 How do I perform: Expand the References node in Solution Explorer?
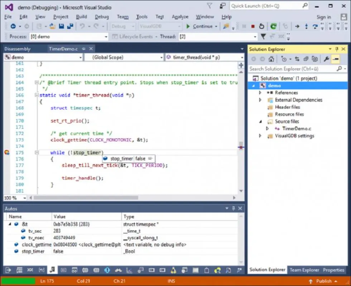pyautogui.click(x=260, y=93)
